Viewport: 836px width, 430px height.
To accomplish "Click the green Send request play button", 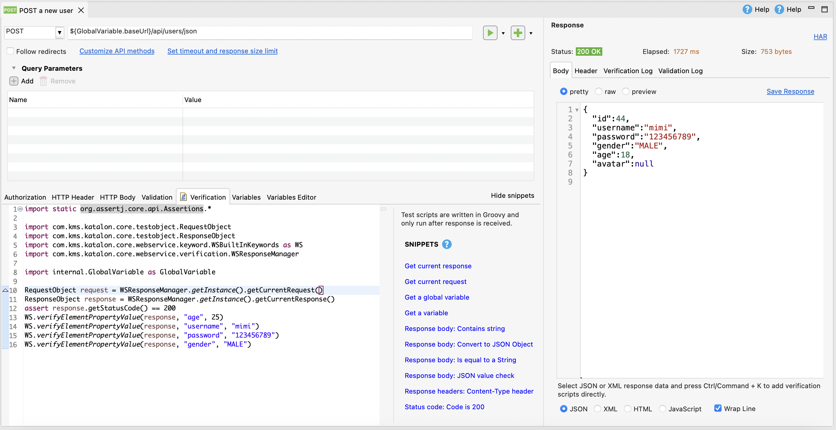I will (490, 33).
